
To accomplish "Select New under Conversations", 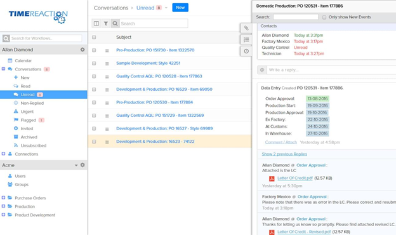I will pos(25,77).
